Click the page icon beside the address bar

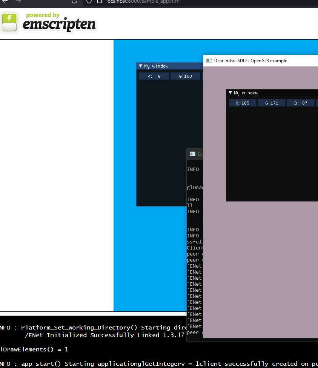99,2
